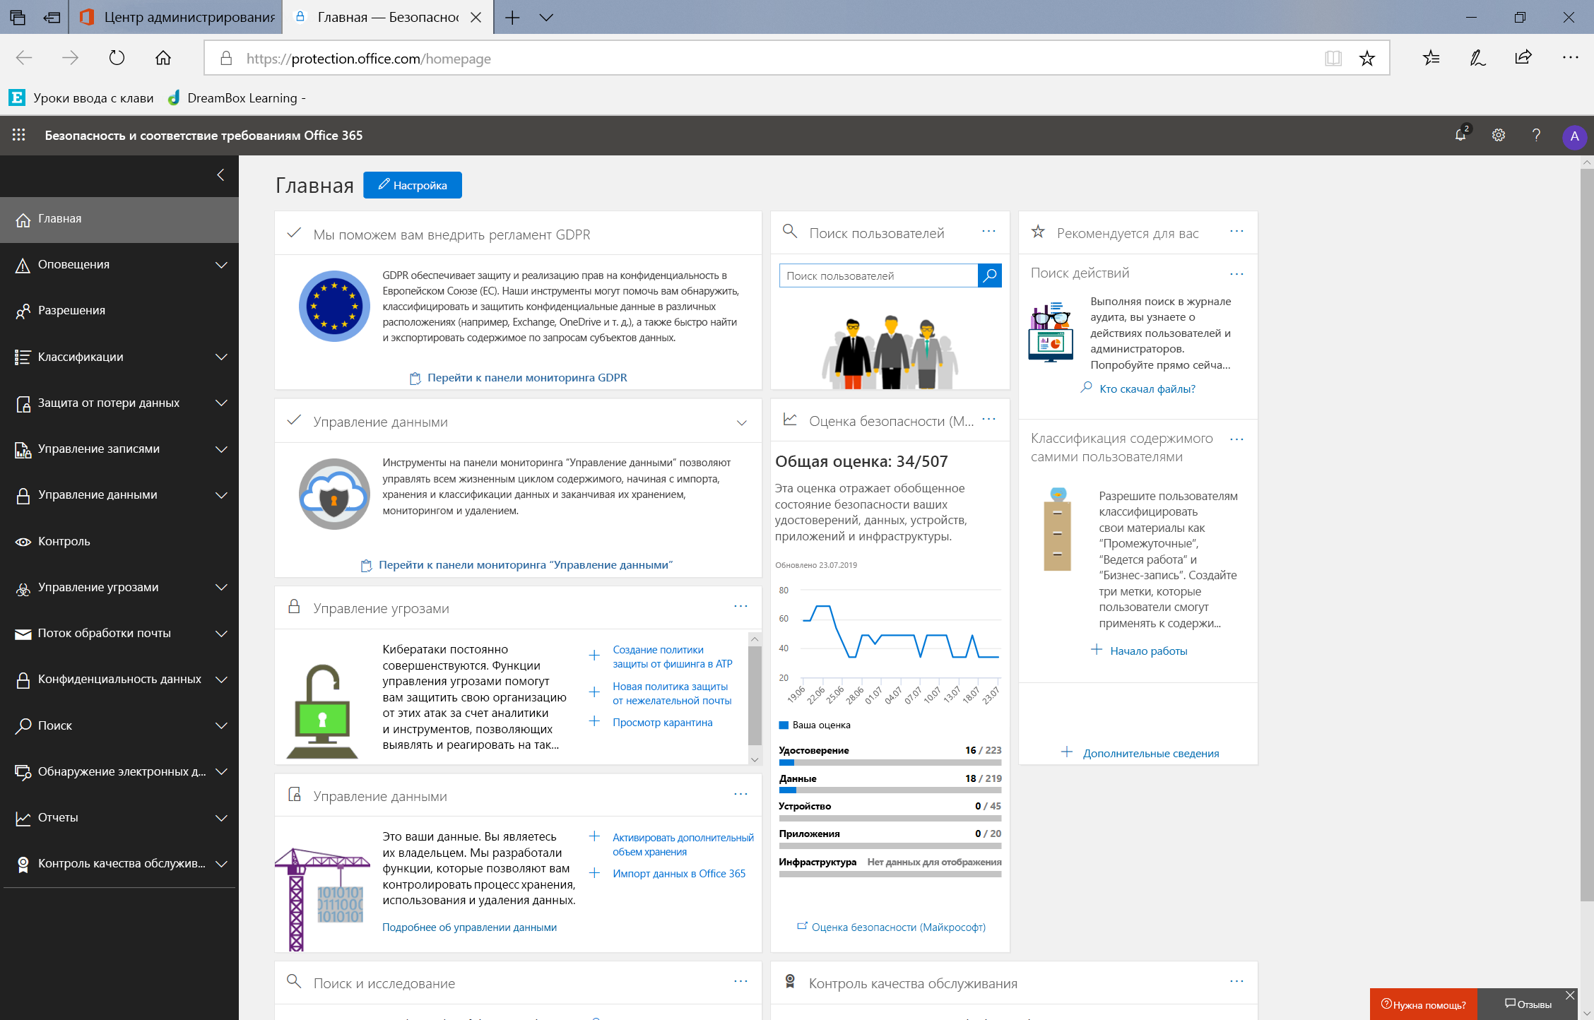Screen dimensions: 1594x1020
Task: Switch to Центр администрирования browser tab
Action: 176,17
